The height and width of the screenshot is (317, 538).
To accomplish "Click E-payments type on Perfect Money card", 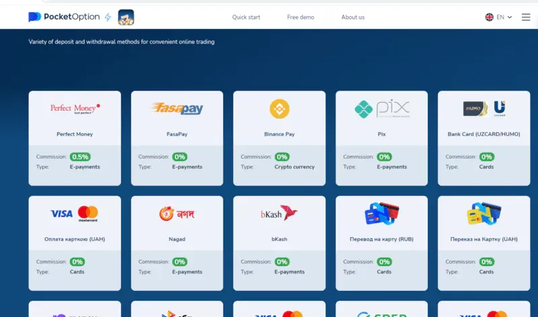I will click(85, 167).
